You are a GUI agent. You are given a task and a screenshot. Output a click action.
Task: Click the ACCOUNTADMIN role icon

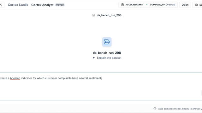[122, 5]
